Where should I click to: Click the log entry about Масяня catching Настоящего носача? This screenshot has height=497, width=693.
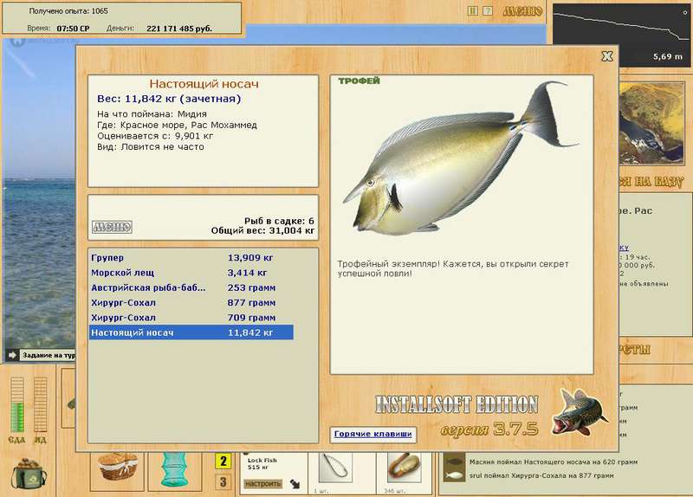click(x=554, y=462)
